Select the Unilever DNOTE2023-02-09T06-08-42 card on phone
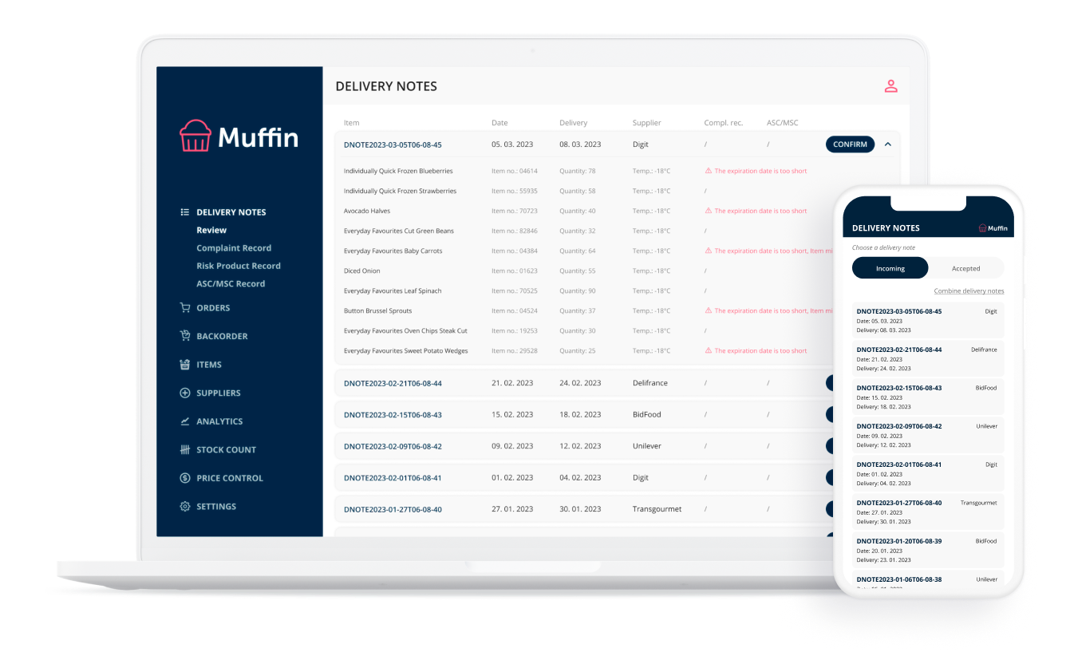This screenshot has width=1066, height=652. click(926, 435)
